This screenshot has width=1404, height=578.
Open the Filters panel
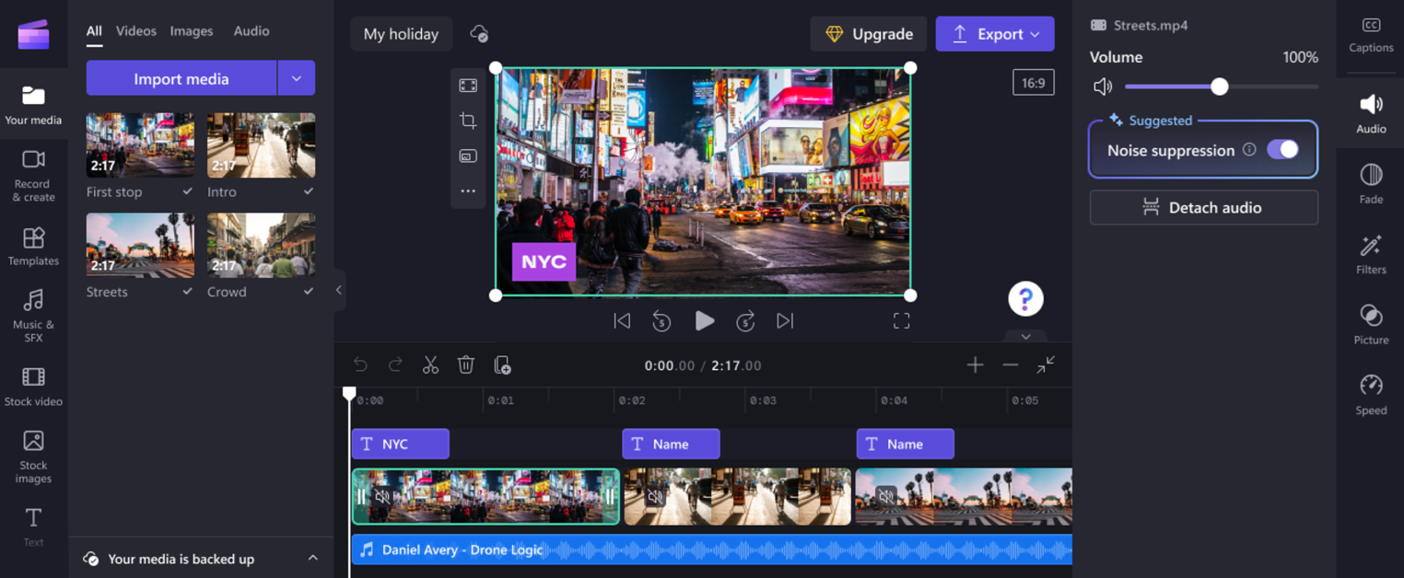point(1371,255)
